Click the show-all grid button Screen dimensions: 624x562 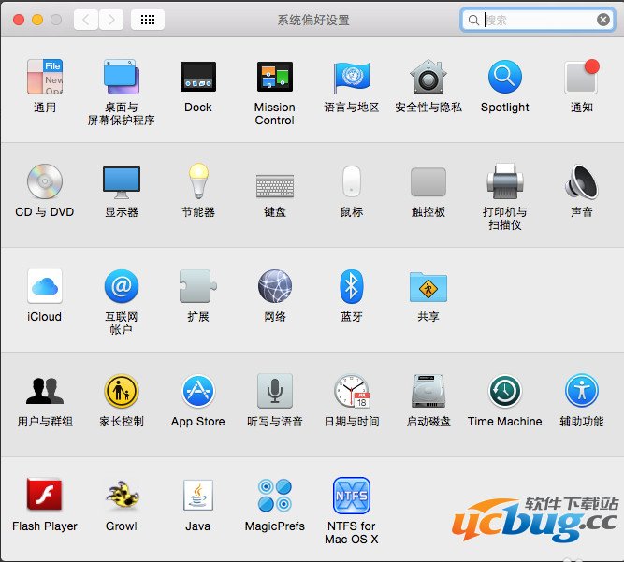tap(148, 20)
